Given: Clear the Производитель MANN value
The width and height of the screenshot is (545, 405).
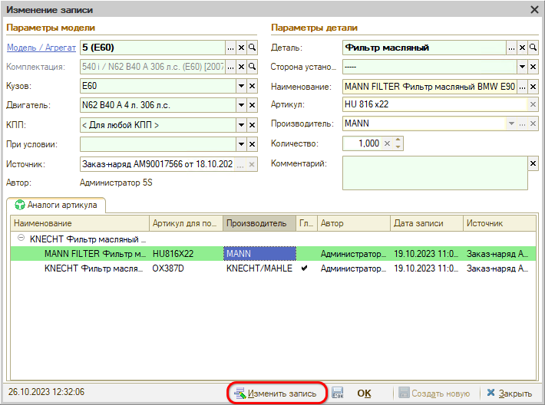Looking at the screenshot, I should tap(533, 123).
